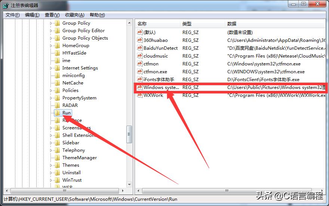Screen dimensions: 329x206
Task: Sort values by 数据 column header
Action: 275,24
